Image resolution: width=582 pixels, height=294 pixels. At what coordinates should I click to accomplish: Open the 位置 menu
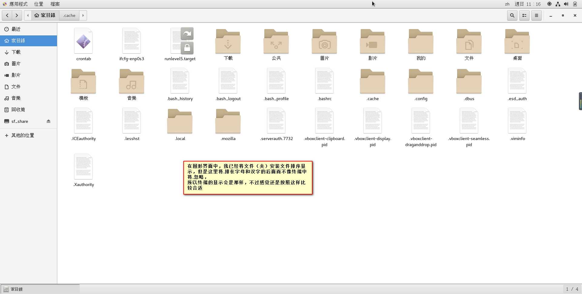(x=39, y=4)
